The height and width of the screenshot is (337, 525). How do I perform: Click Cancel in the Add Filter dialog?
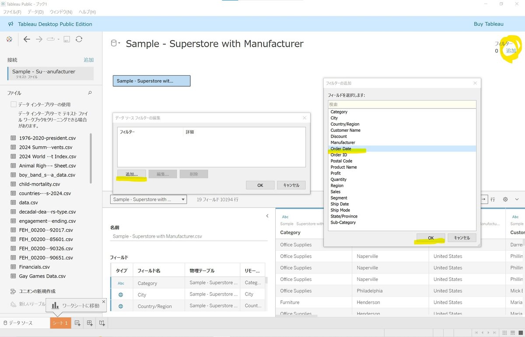click(462, 238)
